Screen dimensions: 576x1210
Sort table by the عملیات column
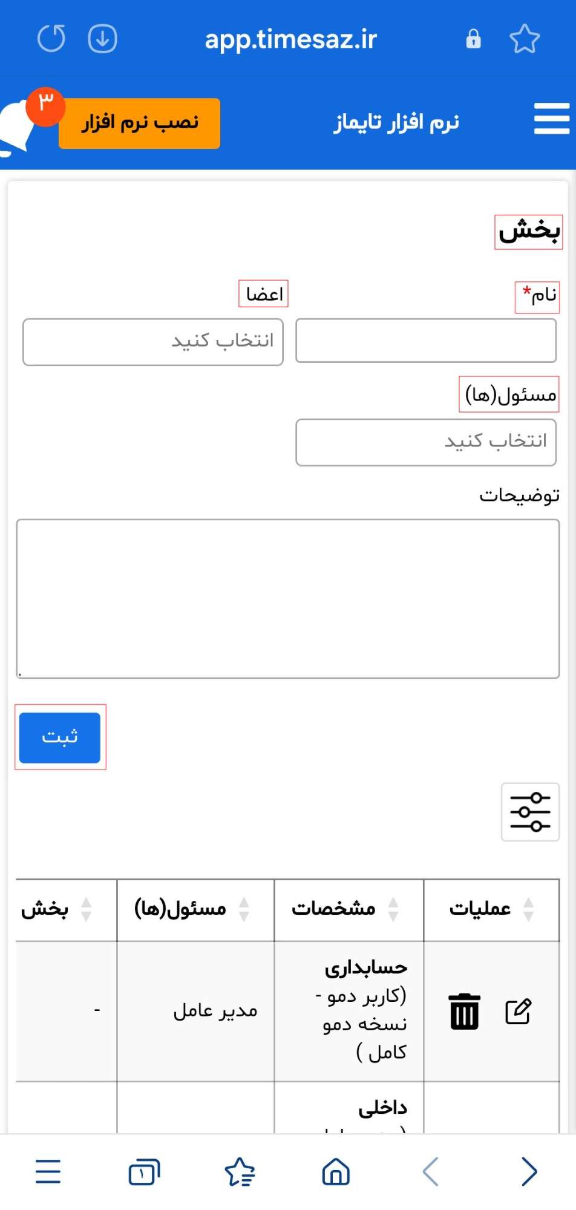point(528,909)
